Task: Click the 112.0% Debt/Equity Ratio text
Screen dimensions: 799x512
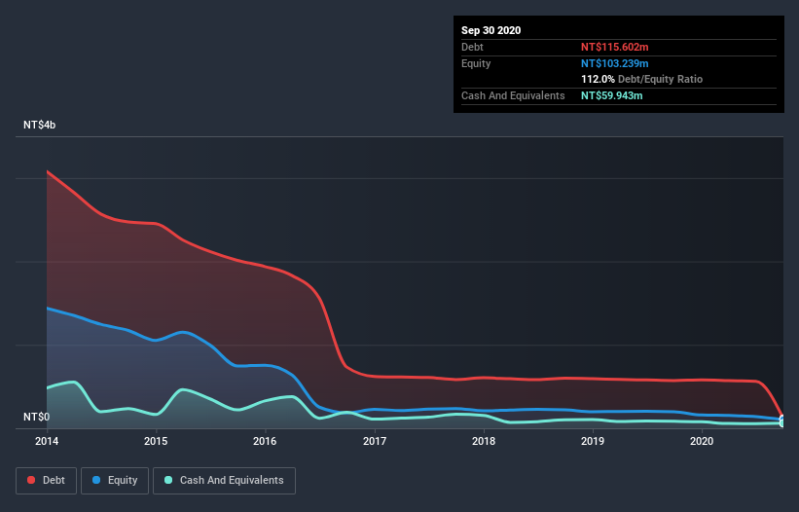Action: pyautogui.click(x=641, y=80)
